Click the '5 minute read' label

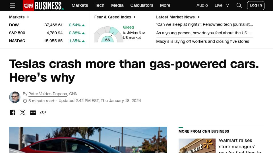41,101
